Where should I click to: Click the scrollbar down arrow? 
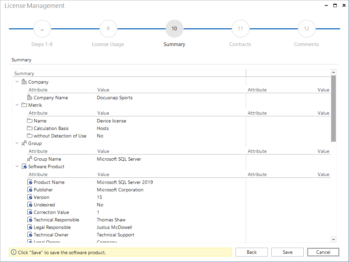click(333, 239)
